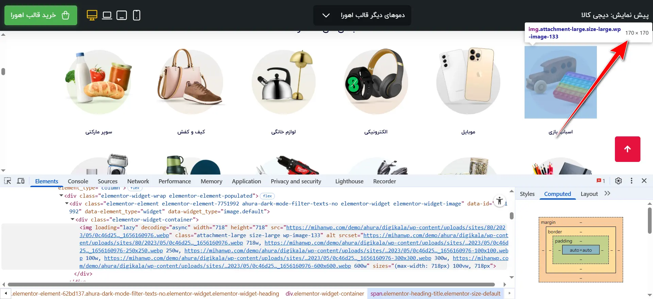This screenshot has height=299, width=653.
Task: Toggle the flex badge on elementor-widget-wrap
Action: coord(267,196)
